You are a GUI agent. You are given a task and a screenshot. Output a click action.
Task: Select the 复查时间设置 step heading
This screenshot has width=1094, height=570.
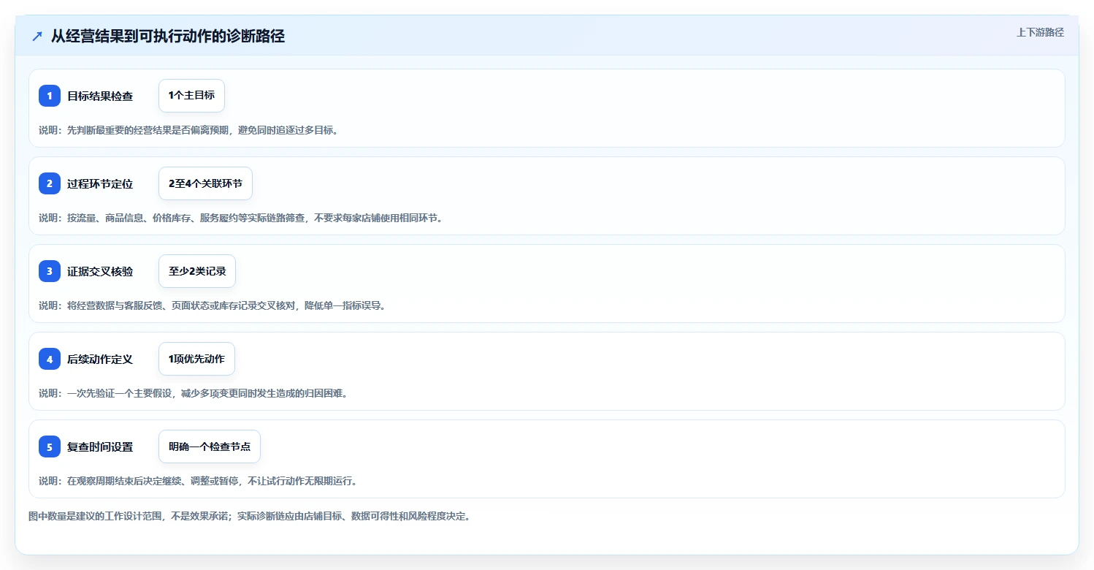click(100, 446)
